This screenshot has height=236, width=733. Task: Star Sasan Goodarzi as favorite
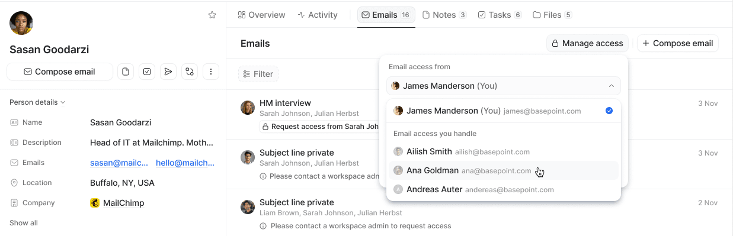tap(212, 15)
